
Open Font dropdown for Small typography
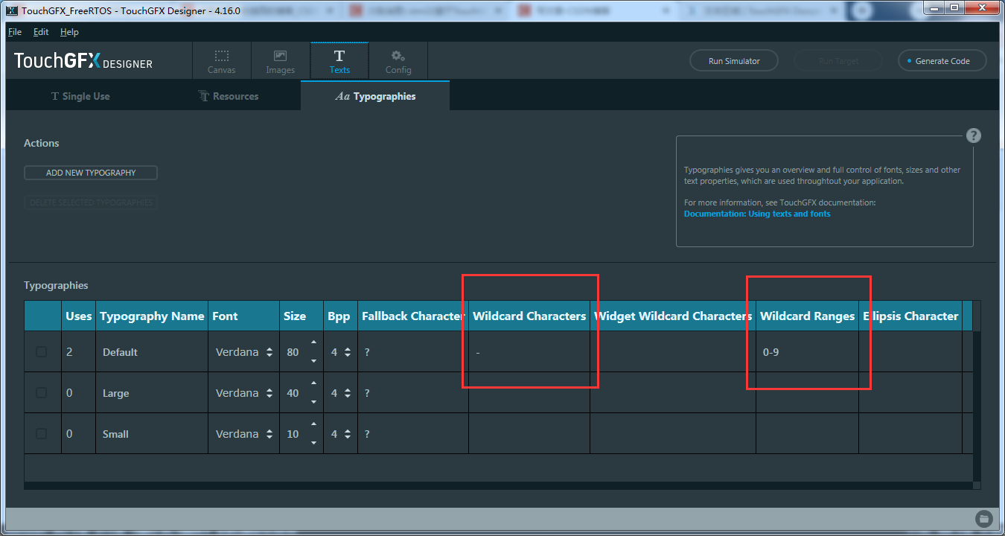pyautogui.click(x=243, y=434)
